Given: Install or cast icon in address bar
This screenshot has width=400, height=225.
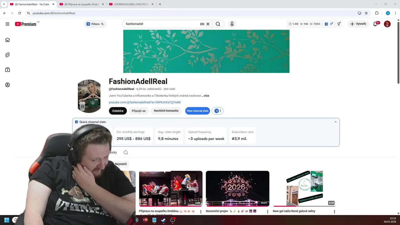Looking at the screenshot, I should (359, 13).
